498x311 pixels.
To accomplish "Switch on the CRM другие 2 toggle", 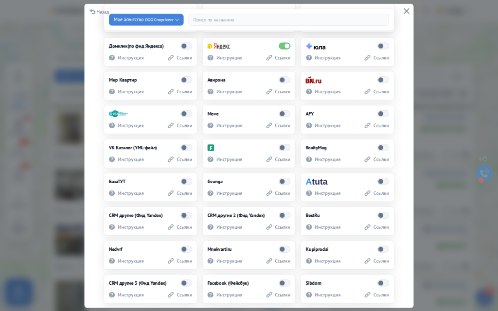I will pos(285,215).
